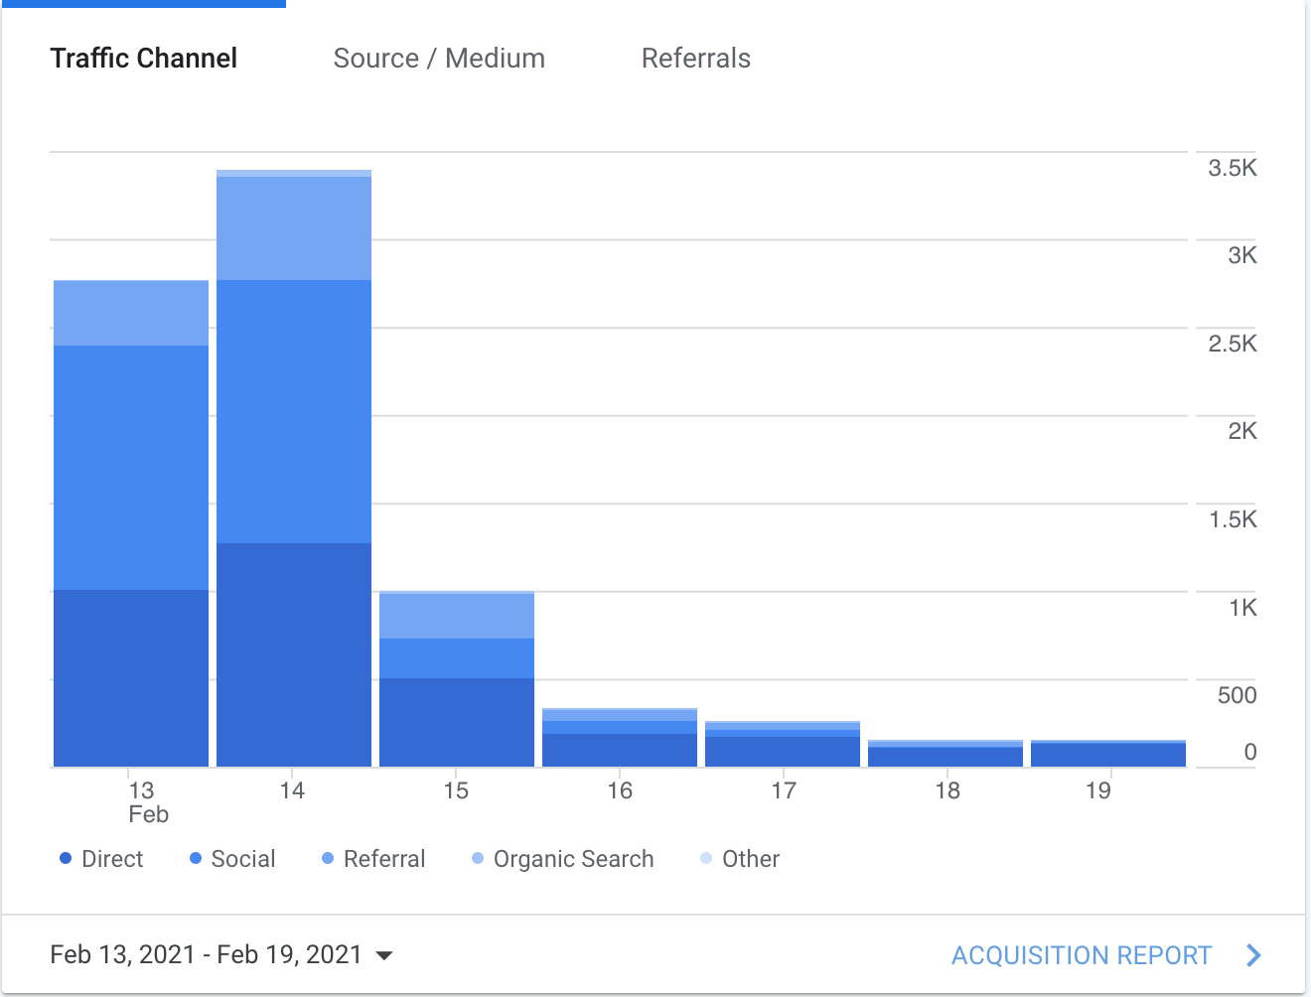Click the Referral segment of Feb 14 bar

(x=294, y=228)
